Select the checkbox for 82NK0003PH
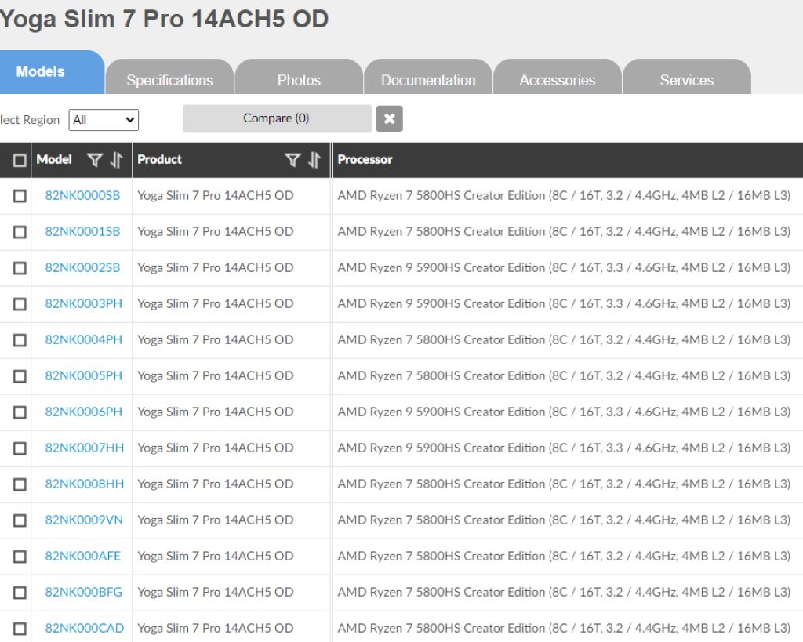This screenshot has width=803, height=642. [20, 304]
